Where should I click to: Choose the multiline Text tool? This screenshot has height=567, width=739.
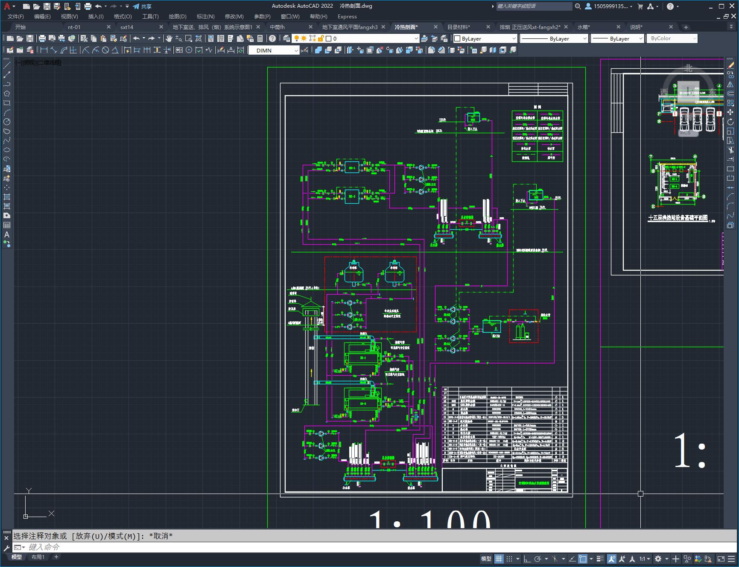(7, 234)
